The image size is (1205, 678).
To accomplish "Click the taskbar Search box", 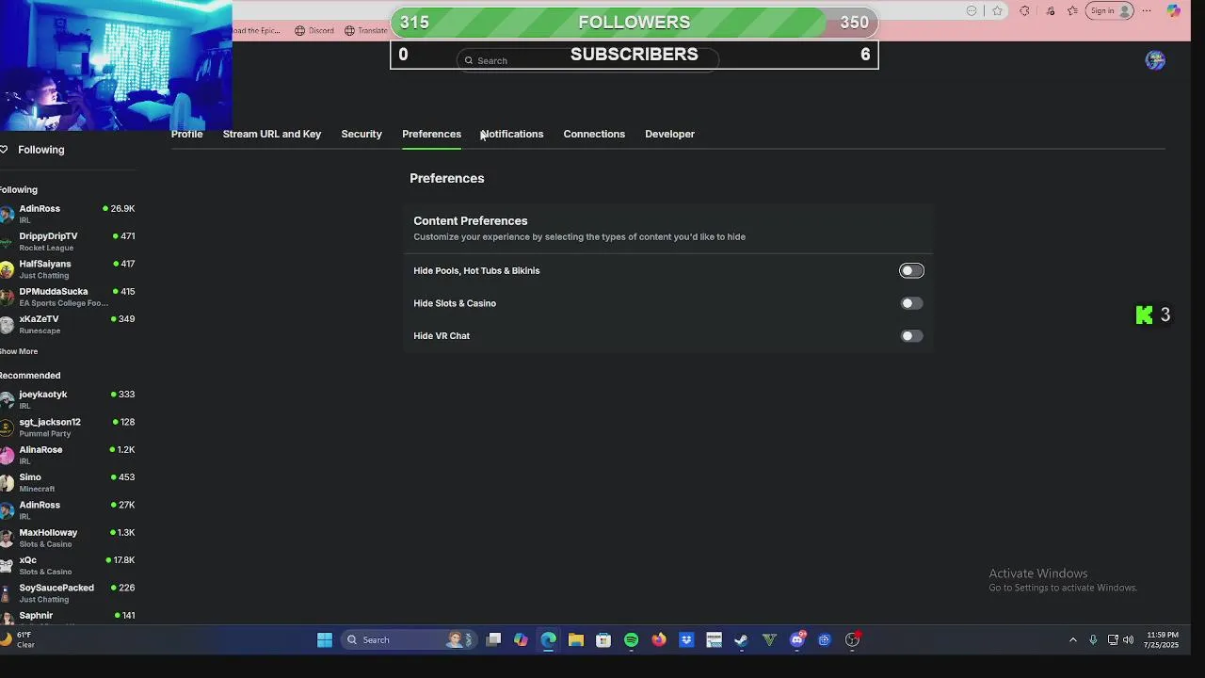I will (410, 640).
